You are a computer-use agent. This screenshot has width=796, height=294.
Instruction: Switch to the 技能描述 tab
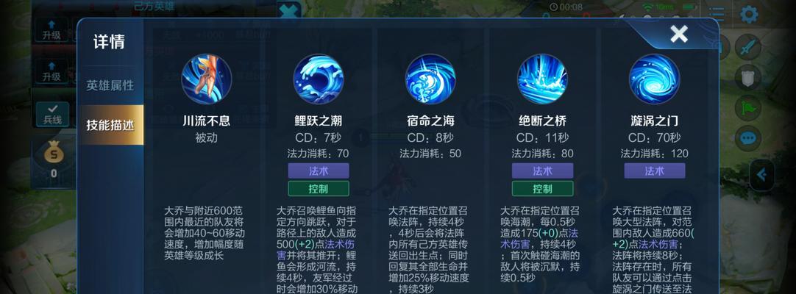point(110,125)
